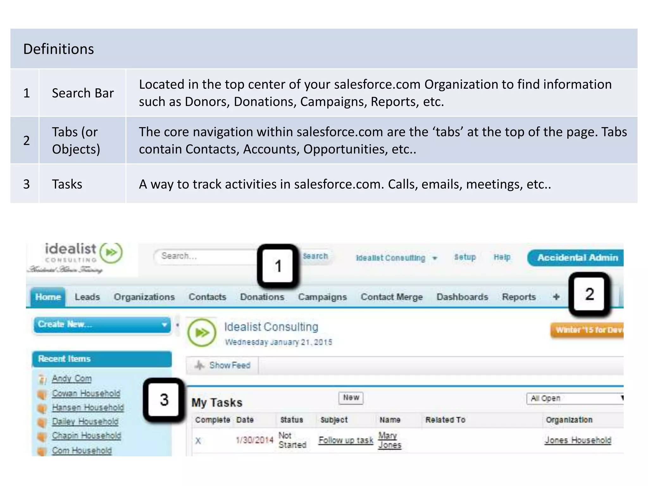Open the Donations tab
Image resolution: width=648 pixels, height=486 pixels.
pyautogui.click(x=262, y=297)
